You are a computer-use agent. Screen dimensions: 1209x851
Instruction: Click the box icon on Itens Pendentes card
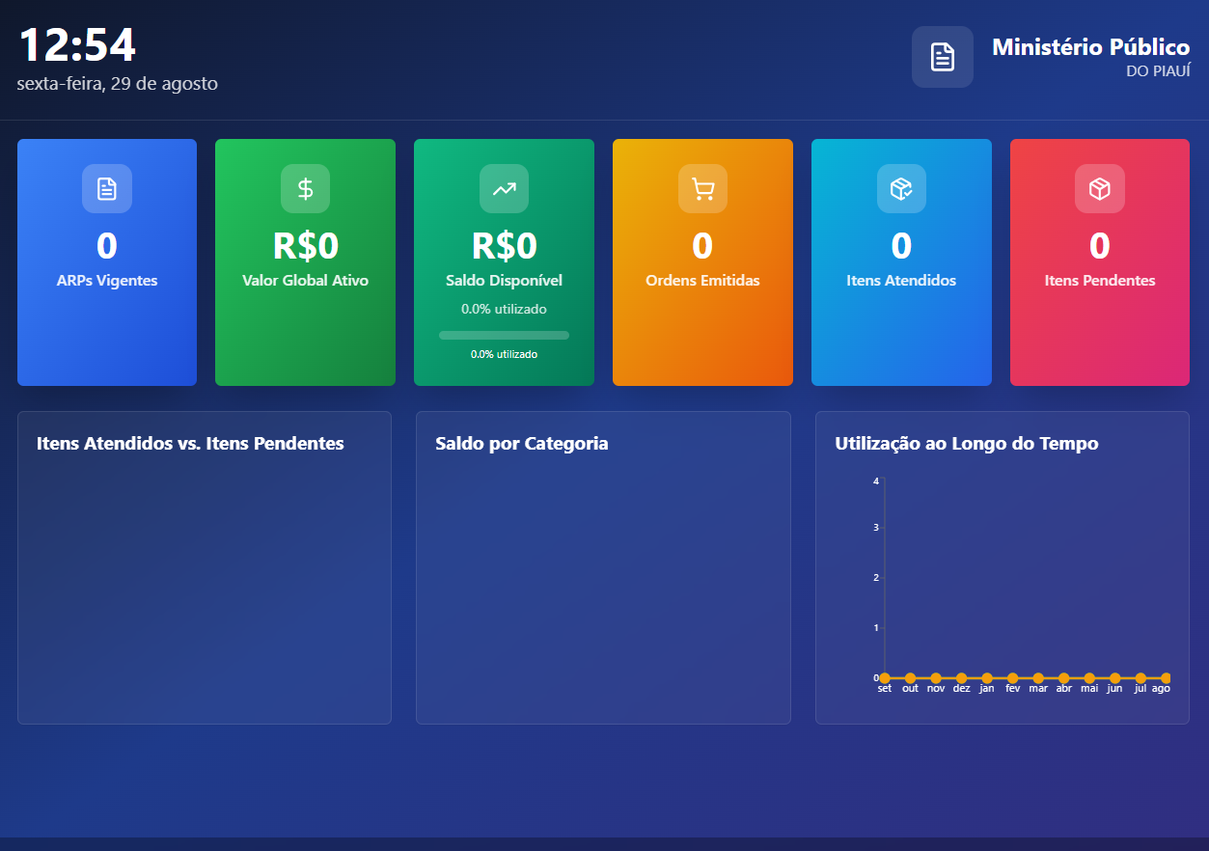tap(1100, 189)
